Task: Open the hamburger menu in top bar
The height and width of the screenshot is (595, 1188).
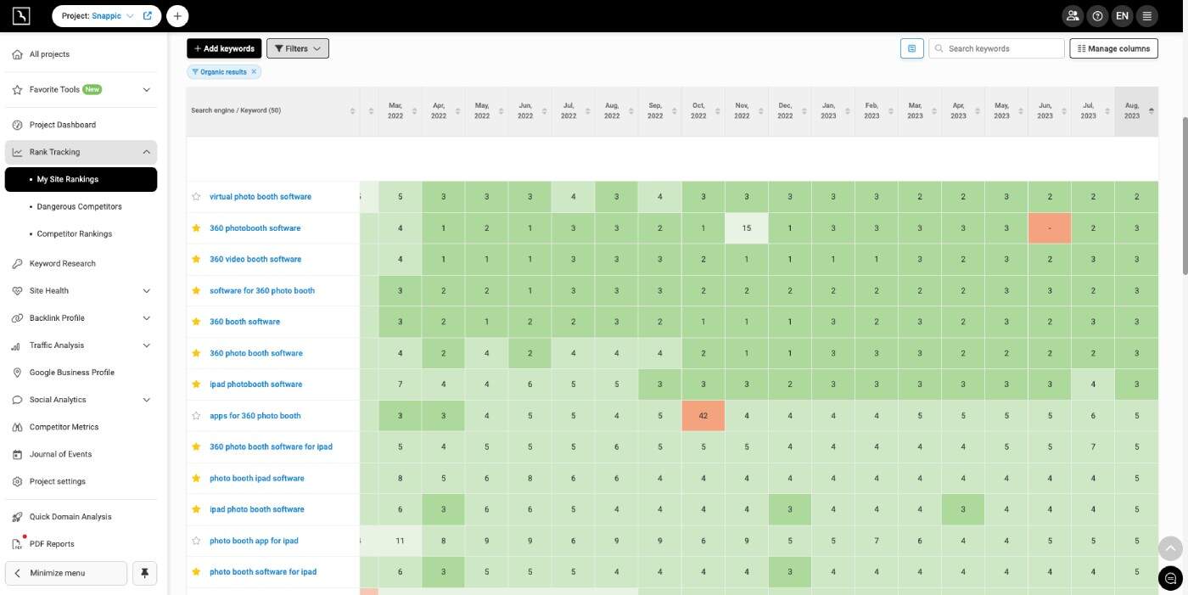Action: 1147,15
